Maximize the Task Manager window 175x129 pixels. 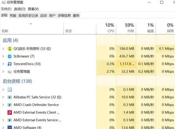[x=162, y=2]
